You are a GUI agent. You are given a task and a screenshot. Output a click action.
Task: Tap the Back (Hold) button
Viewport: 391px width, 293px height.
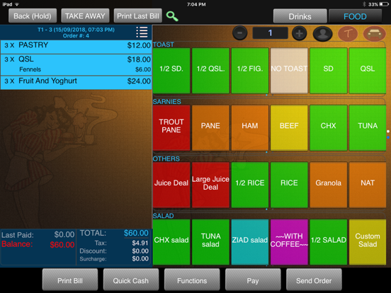(33, 16)
